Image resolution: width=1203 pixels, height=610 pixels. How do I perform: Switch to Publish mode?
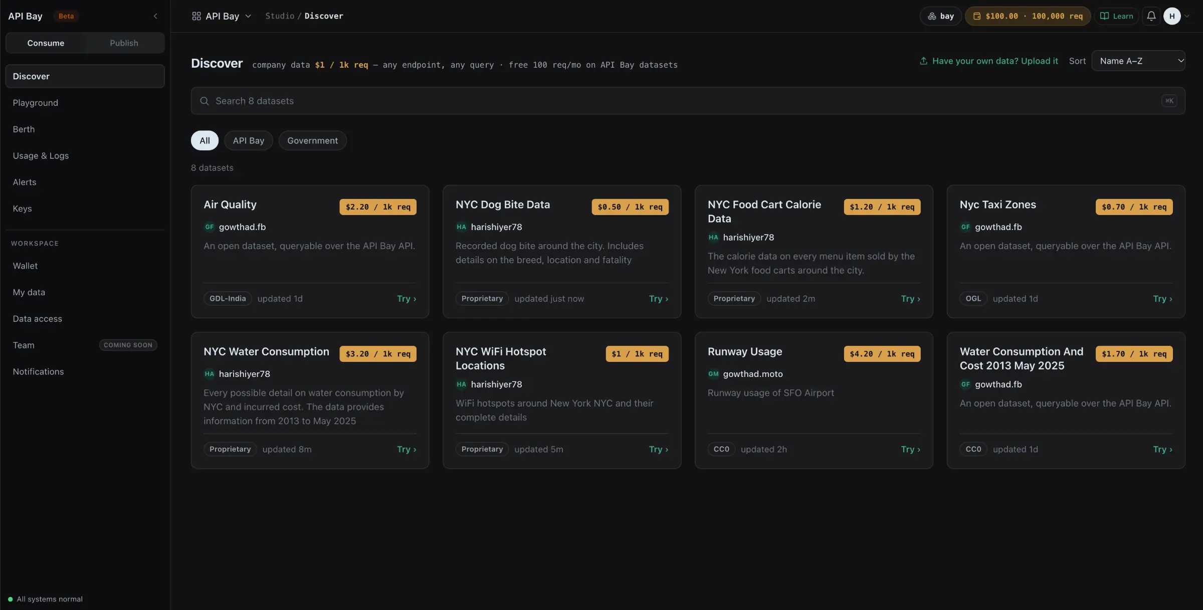(124, 43)
